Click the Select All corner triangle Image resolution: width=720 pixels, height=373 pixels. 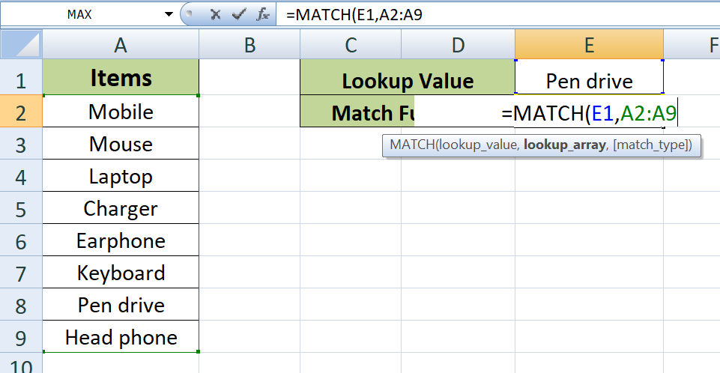(20, 44)
